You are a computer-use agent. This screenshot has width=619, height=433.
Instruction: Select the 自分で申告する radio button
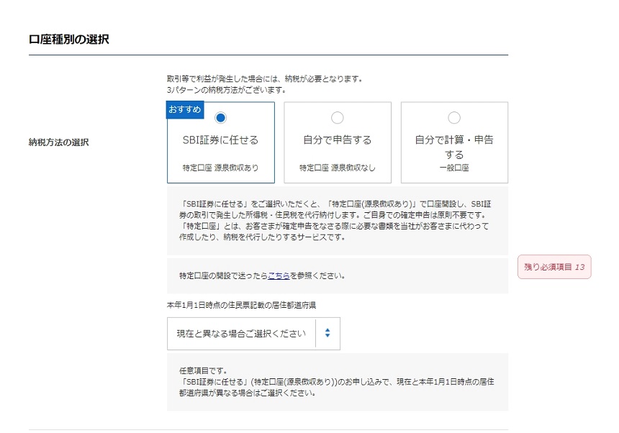[337, 117]
